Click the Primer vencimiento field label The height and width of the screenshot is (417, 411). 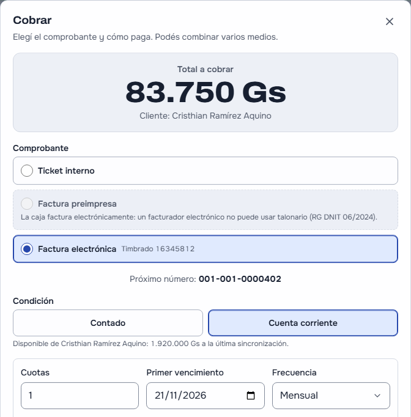pos(185,372)
